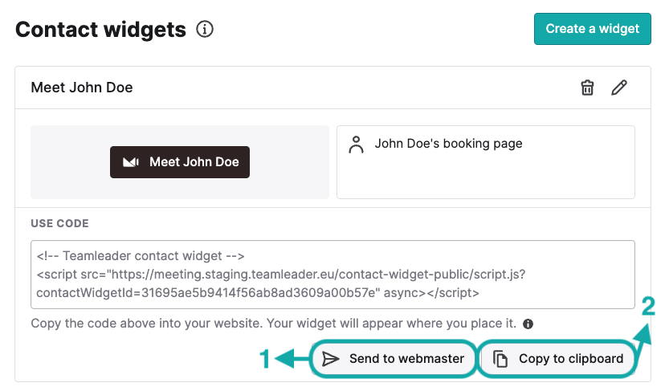The image size is (665, 391).
Task: Click inside the widget code text box
Action: coord(332,275)
